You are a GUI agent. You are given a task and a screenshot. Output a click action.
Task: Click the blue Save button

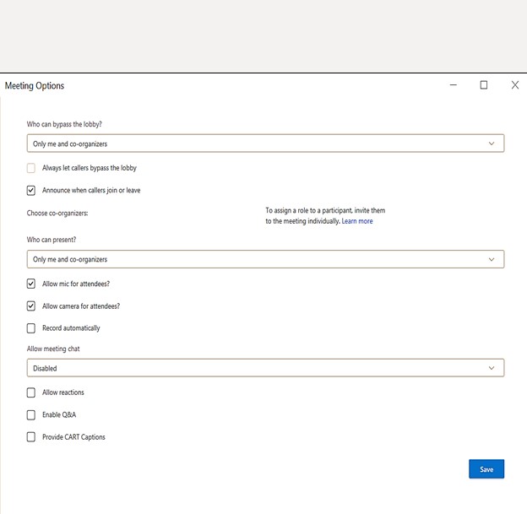click(486, 469)
